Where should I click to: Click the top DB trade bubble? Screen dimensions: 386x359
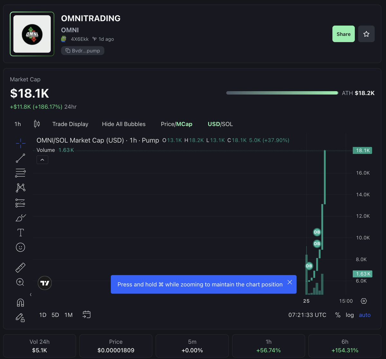click(x=317, y=232)
